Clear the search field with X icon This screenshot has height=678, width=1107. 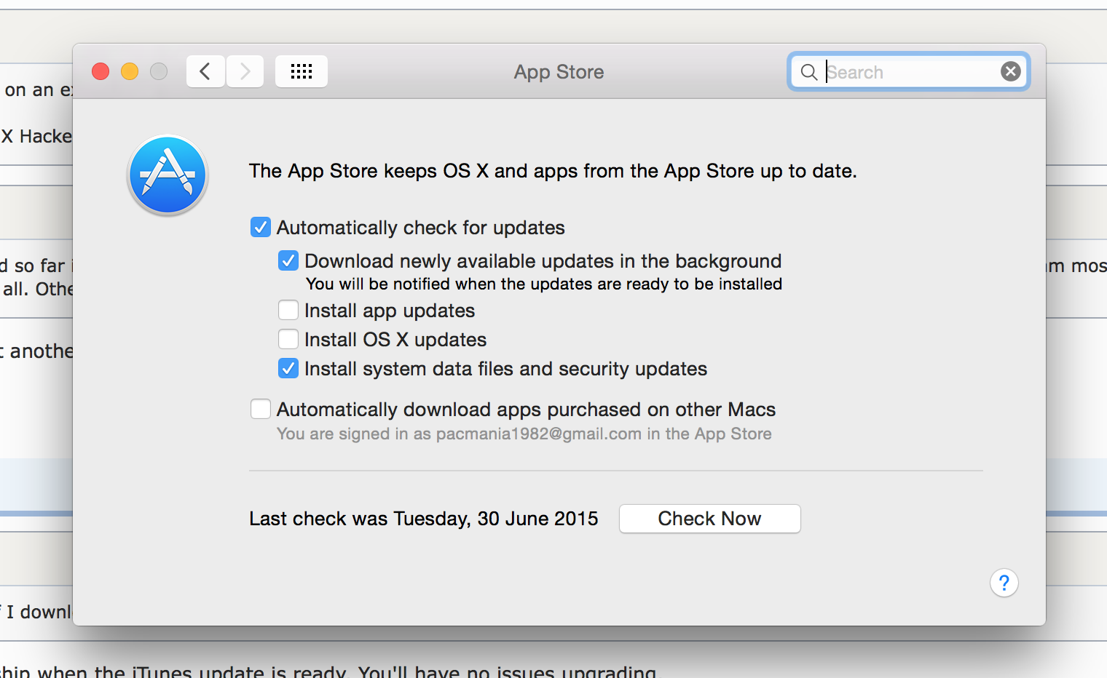[x=1010, y=71]
